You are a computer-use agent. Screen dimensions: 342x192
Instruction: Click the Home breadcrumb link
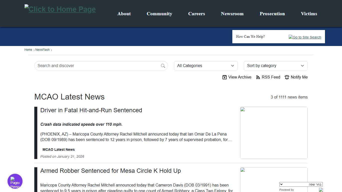(28, 50)
